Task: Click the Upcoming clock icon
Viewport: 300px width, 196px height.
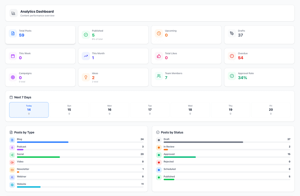Action: 159,33
